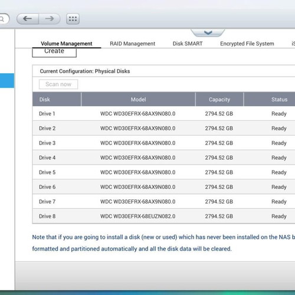
Task: Sort by the Capacity column header
Action: pos(219,100)
